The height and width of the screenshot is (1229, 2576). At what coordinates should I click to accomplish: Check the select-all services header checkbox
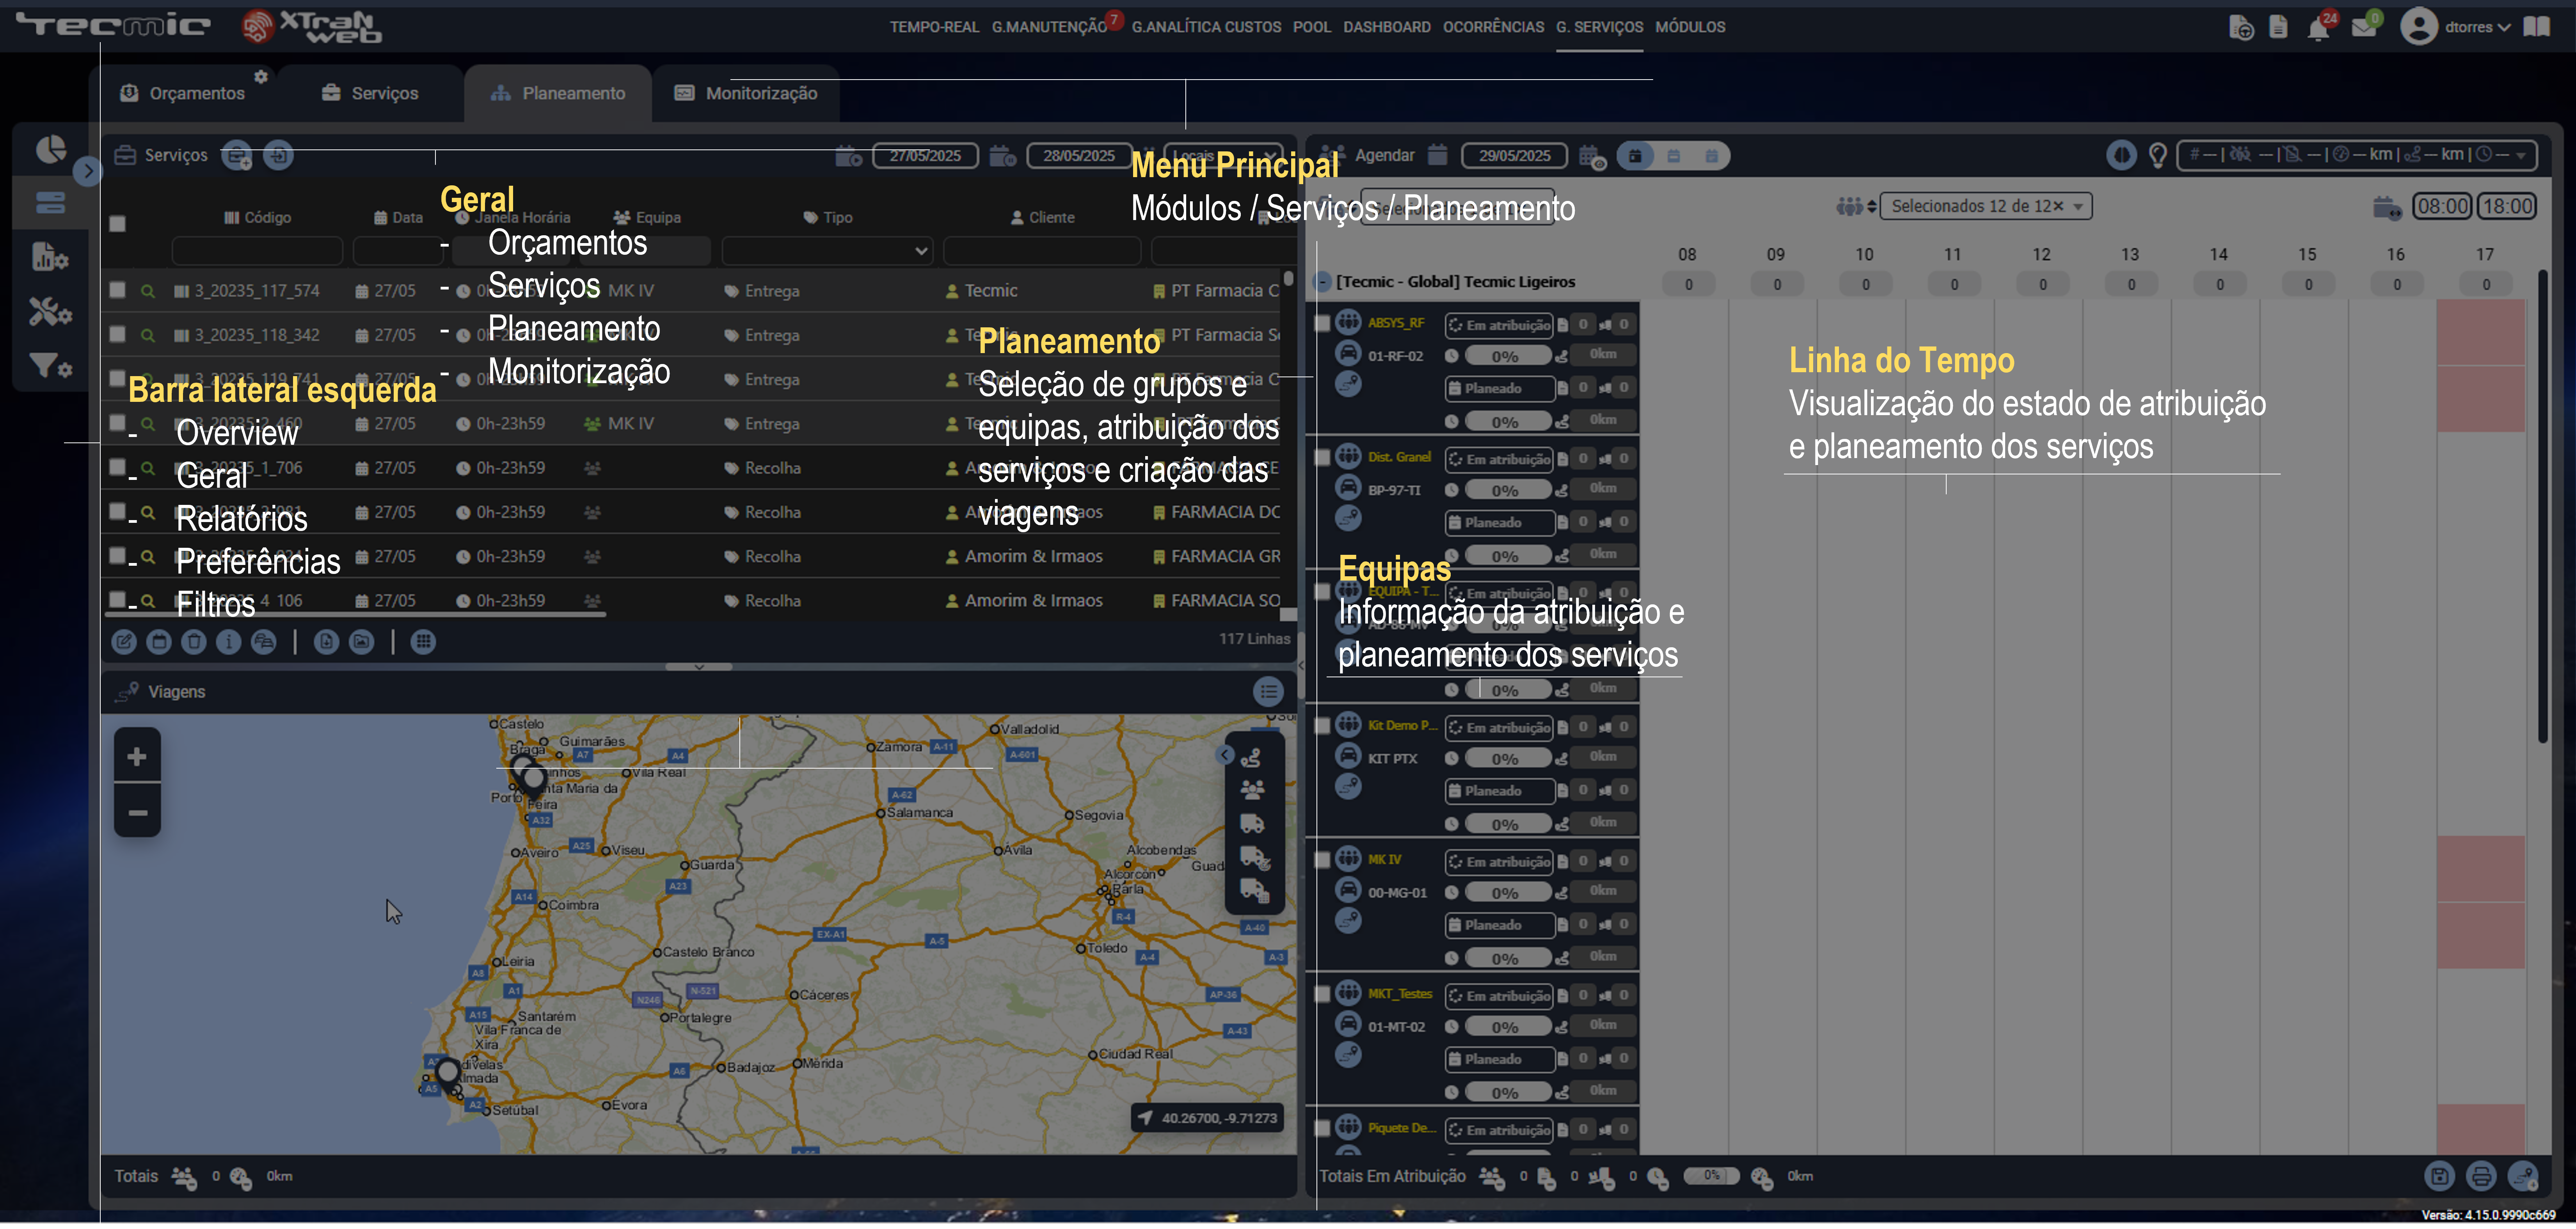click(x=118, y=224)
